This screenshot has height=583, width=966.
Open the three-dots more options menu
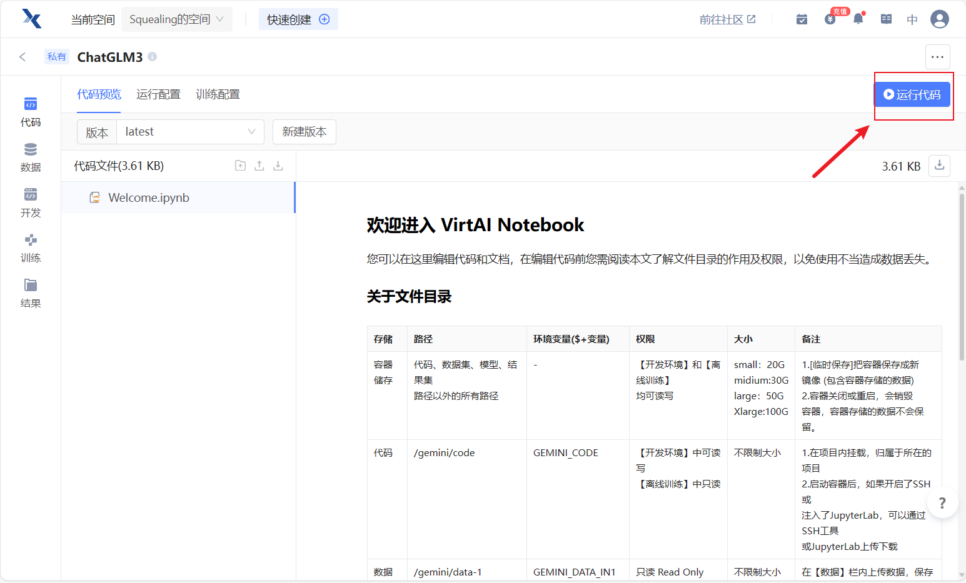click(937, 57)
